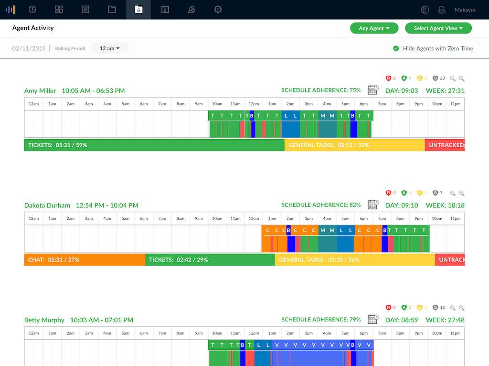The width and height of the screenshot is (489, 366).
Task: Open Amy Miller's schedule calendar icon
Action: (373, 91)
